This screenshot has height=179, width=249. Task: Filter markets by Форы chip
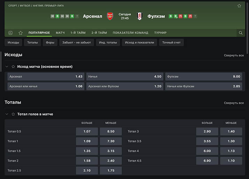[50, 42]
